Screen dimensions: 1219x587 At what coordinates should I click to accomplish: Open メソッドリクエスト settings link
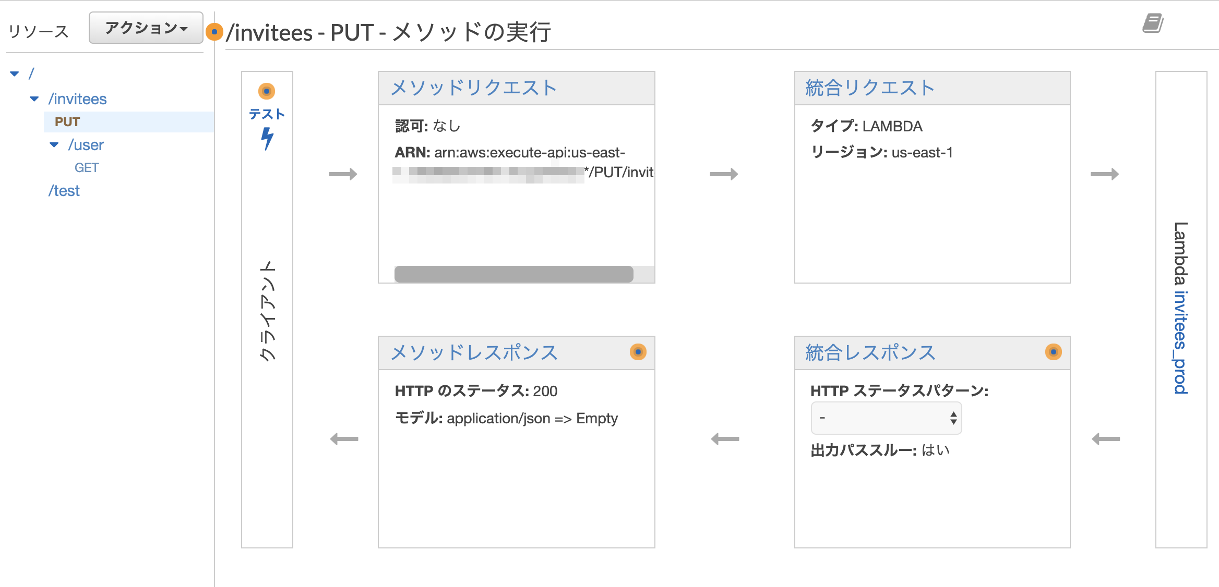pos(474,88)
